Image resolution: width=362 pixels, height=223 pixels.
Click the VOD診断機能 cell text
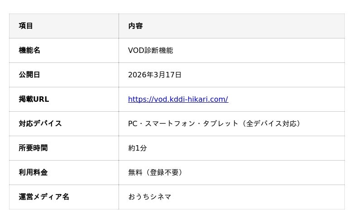150,50
